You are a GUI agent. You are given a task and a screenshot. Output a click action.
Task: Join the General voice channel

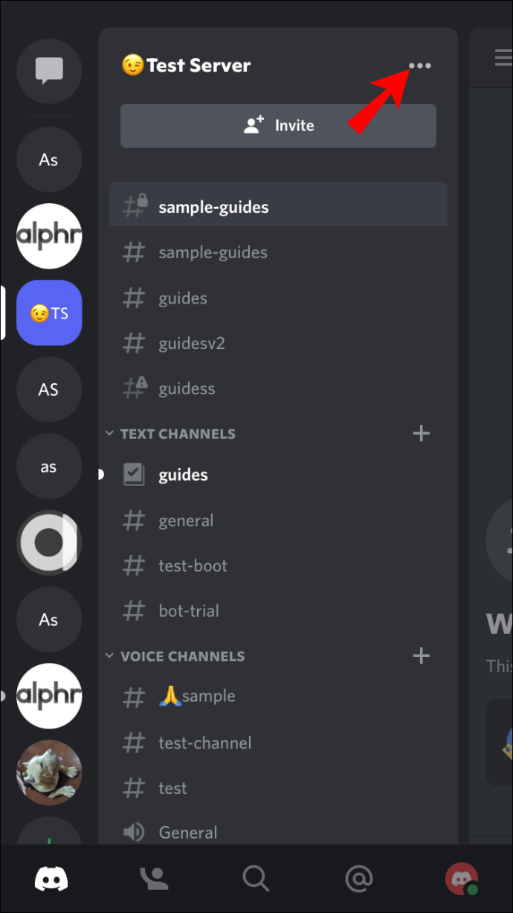click(x=278, y=832)
